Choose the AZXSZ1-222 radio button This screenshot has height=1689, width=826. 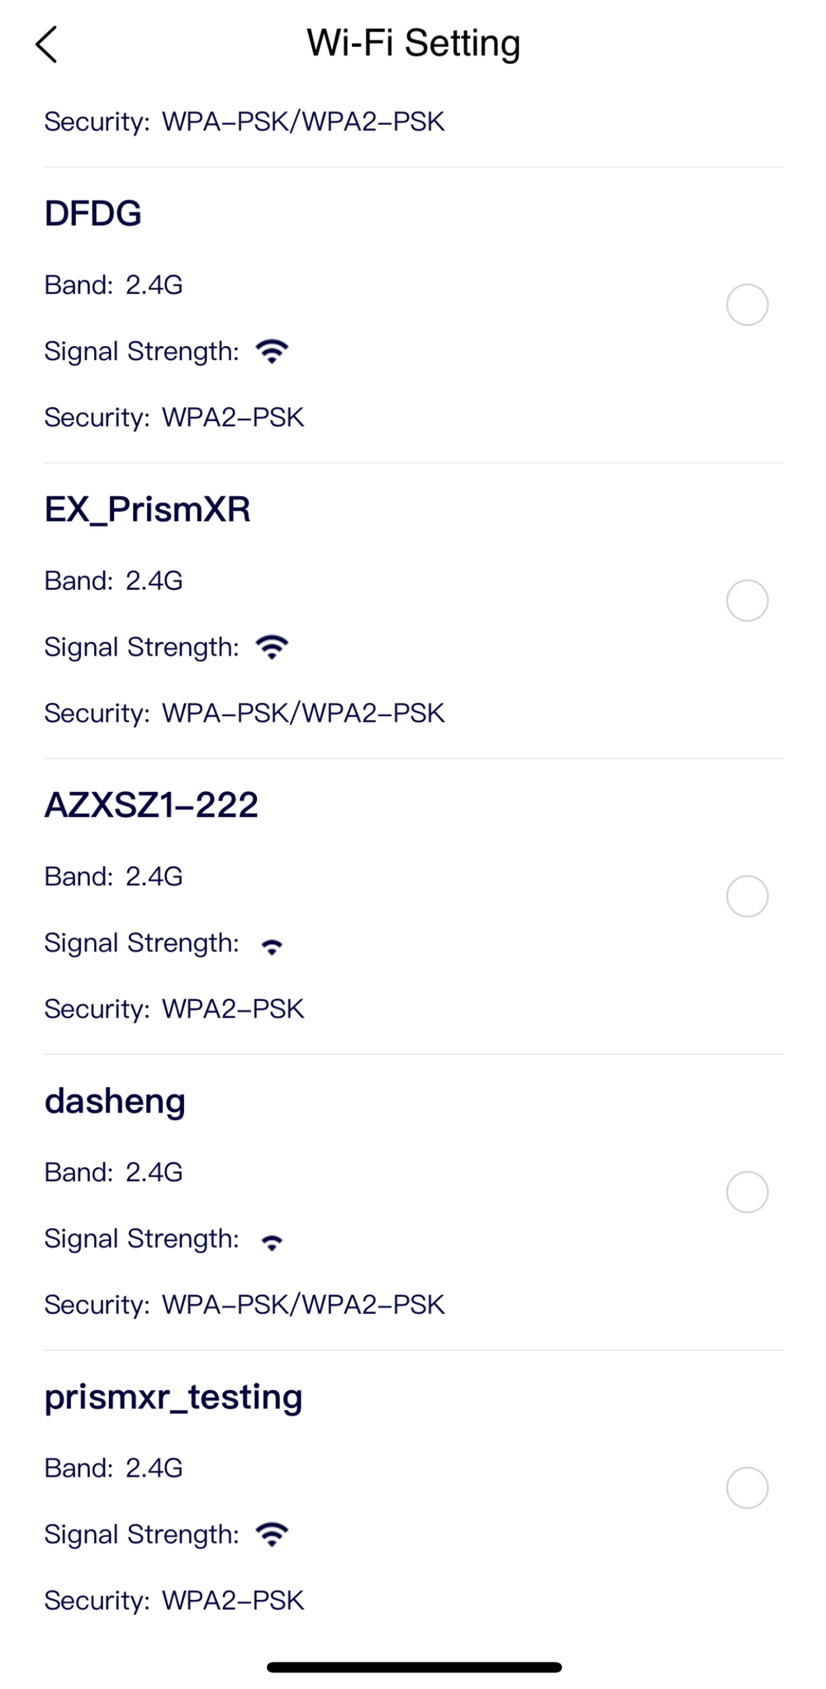click(x=747, y=896)
